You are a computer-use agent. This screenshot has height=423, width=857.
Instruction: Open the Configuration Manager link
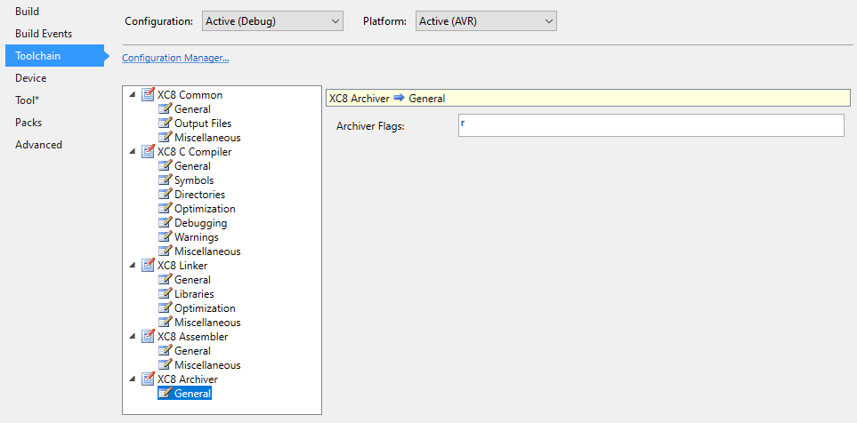(x=175, y=58)
